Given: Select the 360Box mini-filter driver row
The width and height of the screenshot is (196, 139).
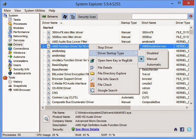Looking at the screenshot, I should tap(115, 37).
